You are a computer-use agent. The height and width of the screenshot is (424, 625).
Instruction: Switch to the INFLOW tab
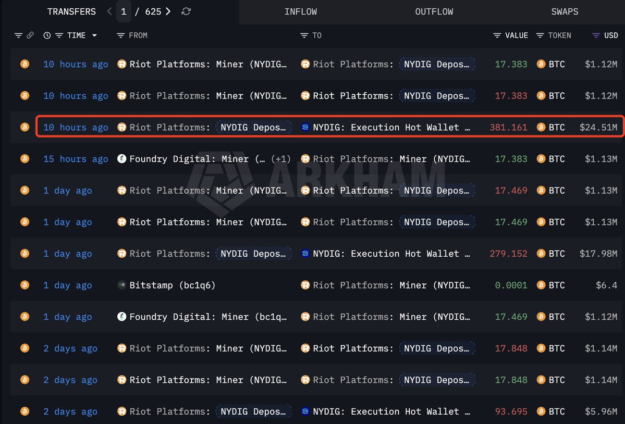click(x=301, y=11)
